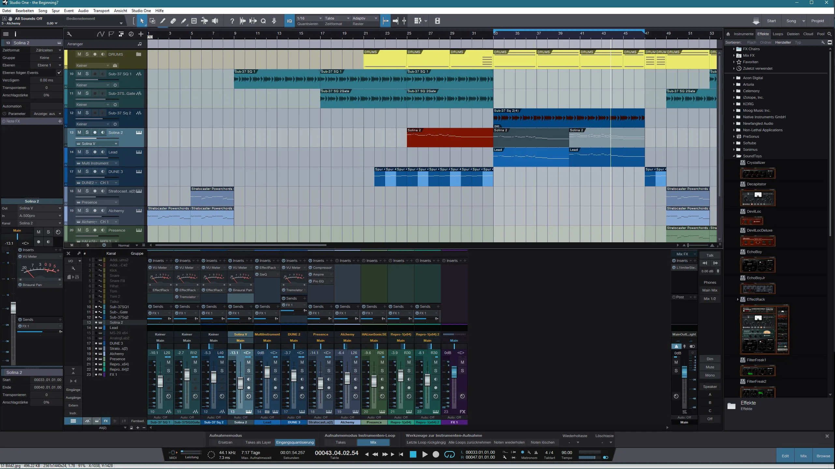Click the Edit button at bottom right

click(x=785, y=456)
